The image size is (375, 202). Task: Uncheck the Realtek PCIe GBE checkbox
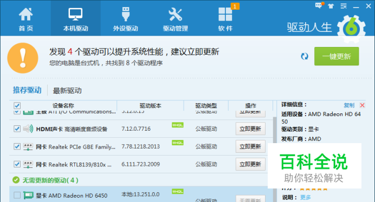[17, 146]
